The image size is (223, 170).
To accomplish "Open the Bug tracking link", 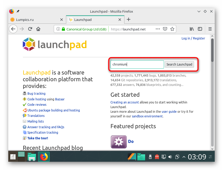I will click(x=36, y=94).
